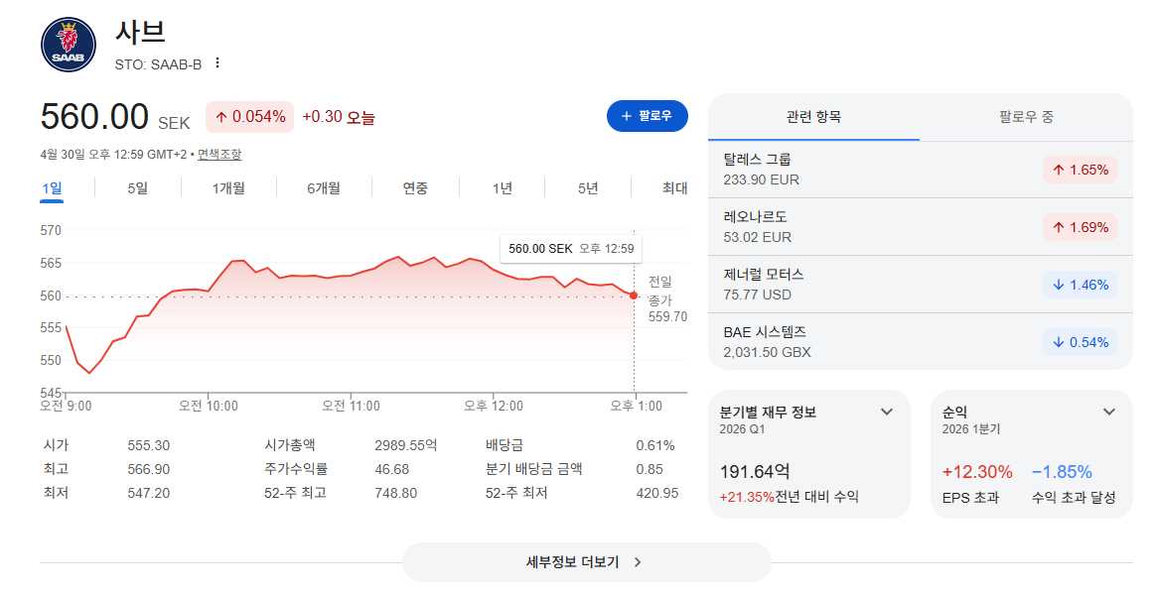Switch chart to the 5일 range
The image size is (1156, 594).
pos(138,188)
